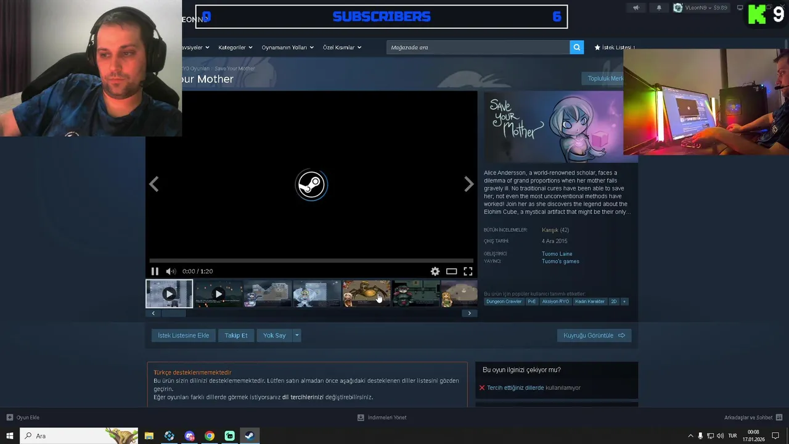Viewport: 789px width, 444px height.
Task: Select the 2D tag
Action: [613, 302]
